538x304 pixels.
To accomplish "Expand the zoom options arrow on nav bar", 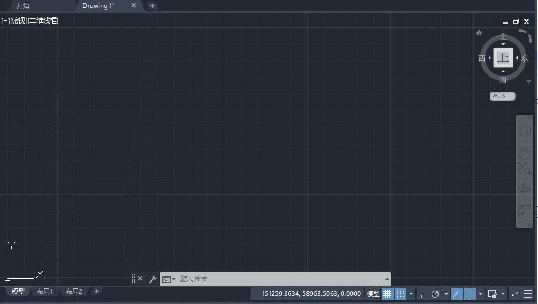I will (524, 179).
